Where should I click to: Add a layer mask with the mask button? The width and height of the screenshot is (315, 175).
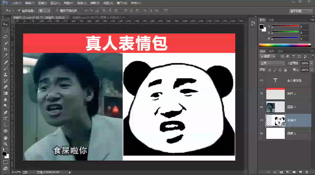pyautogui.click(x=281, y=172)
